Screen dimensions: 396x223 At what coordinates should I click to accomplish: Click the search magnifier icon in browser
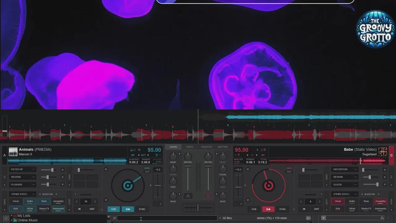click(114, 218)
